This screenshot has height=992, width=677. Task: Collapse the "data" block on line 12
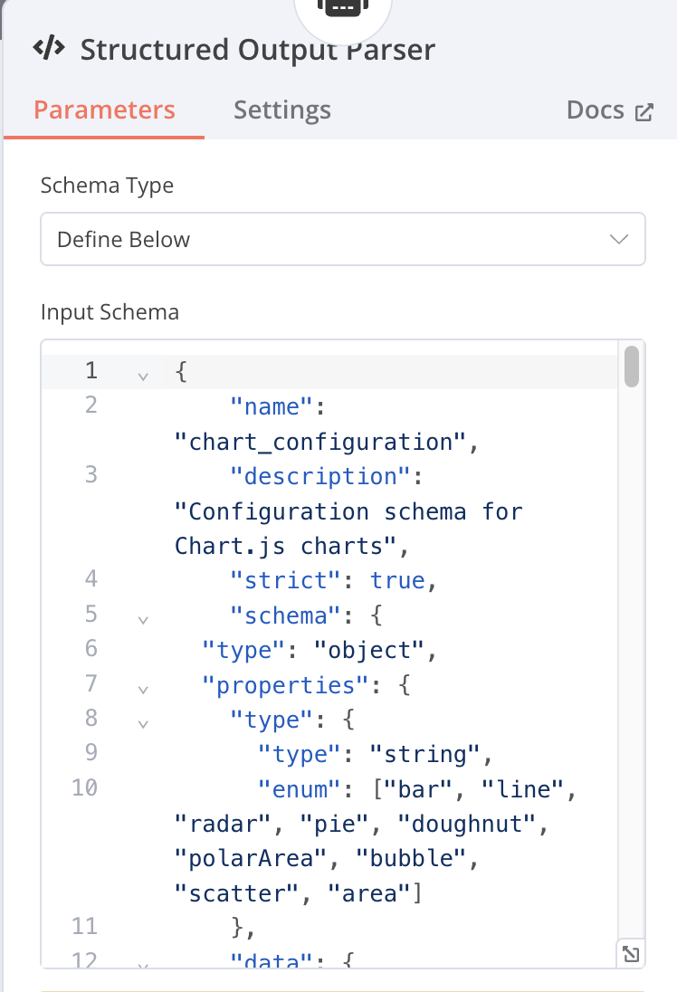click(x=142, y=965)
